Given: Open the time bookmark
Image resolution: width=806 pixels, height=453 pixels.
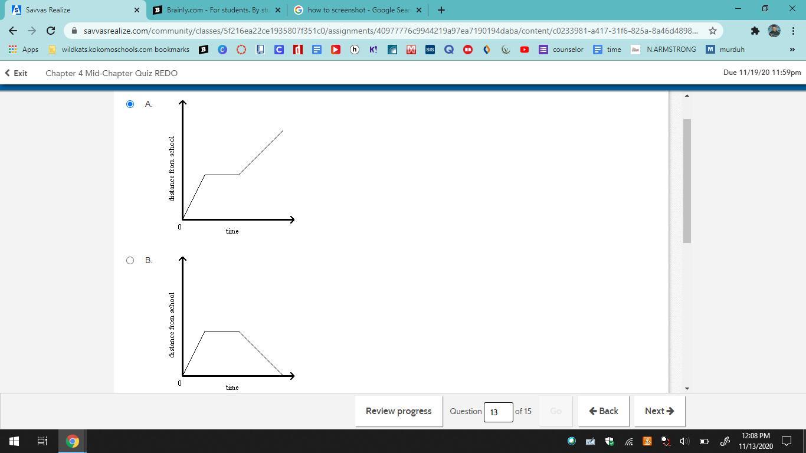Looking at the screenshot, I should click(607, 50).
